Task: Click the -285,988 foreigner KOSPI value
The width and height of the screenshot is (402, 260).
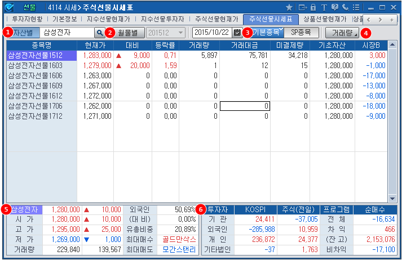Action: pyautogui.click(x=262, y=229)
